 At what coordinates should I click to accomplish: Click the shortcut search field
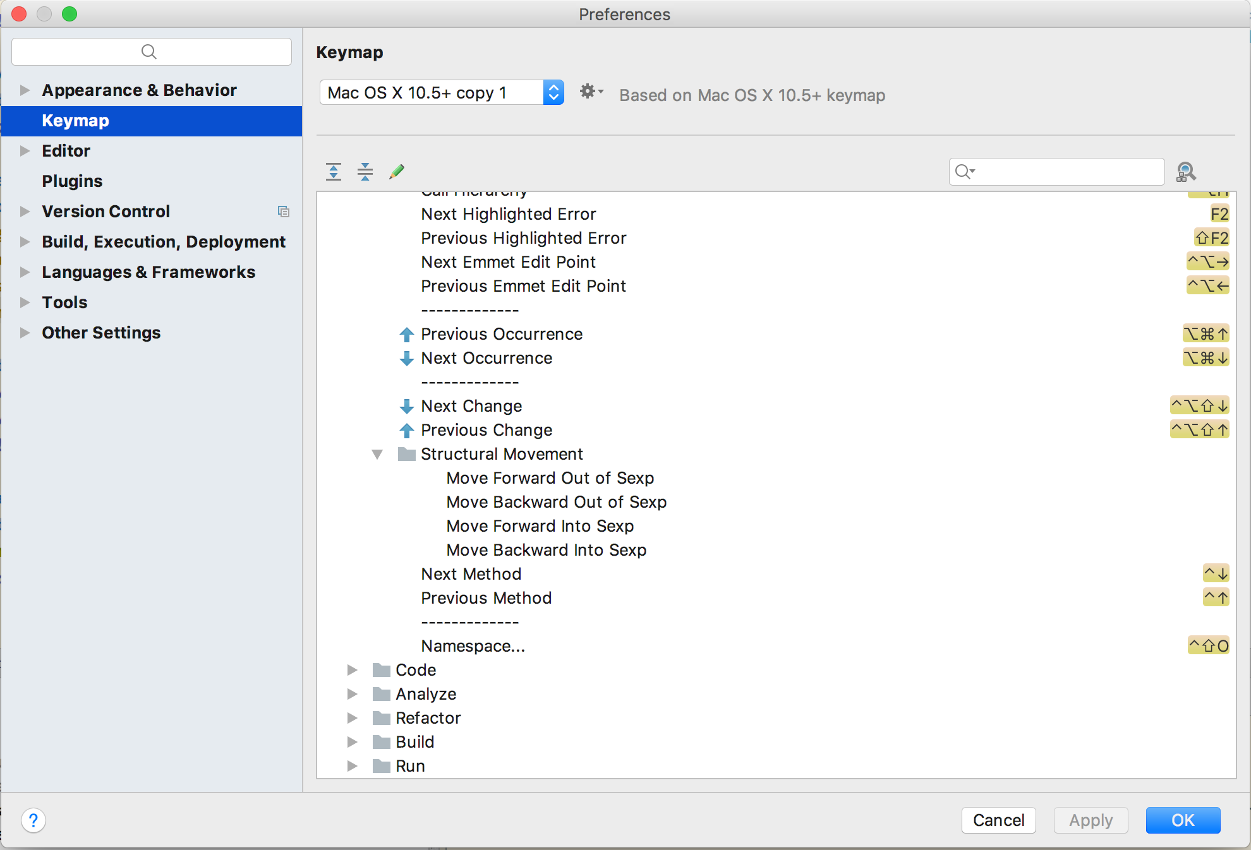point(1055,171)
